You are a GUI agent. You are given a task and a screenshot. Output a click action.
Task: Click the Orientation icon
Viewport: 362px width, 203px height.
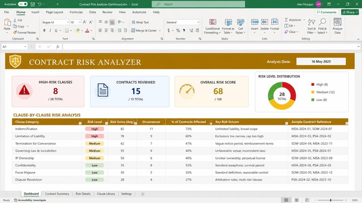click(x=120, y=22)
